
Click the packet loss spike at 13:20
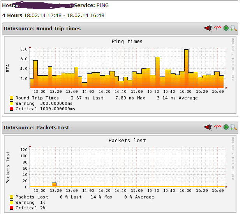coord(54,185)
